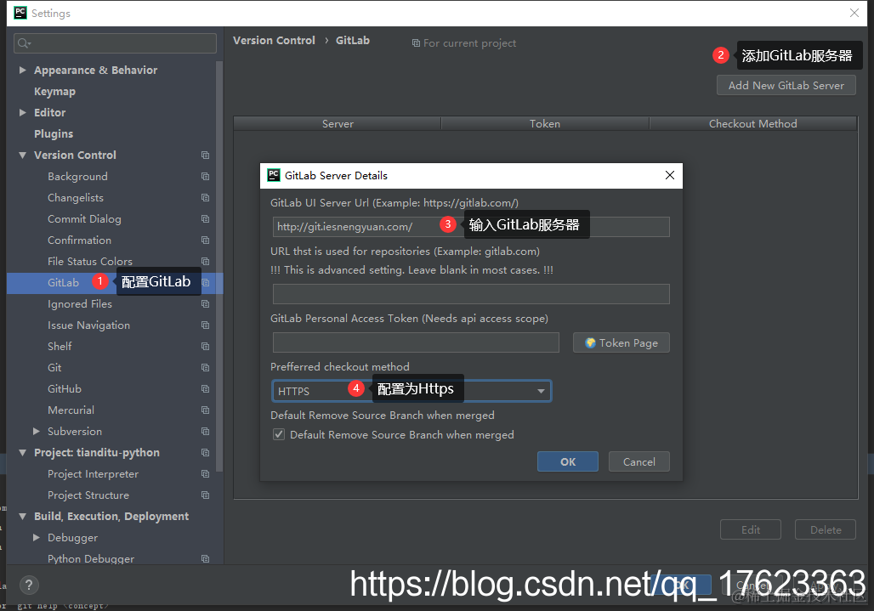This screenshot has height=611, width=874.
Task: Click the search magnifier icon in settings
Action: 24,43
